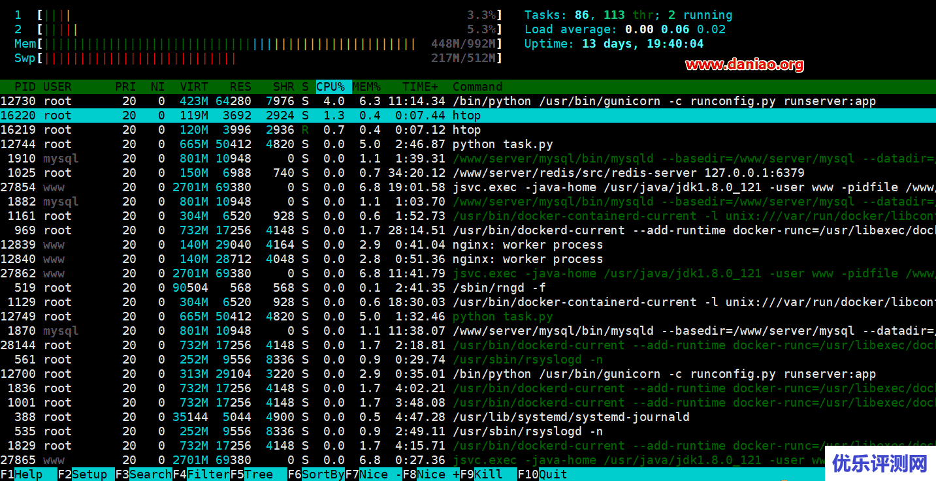
Task: Select python task.py process 12744
Action: 468,144
